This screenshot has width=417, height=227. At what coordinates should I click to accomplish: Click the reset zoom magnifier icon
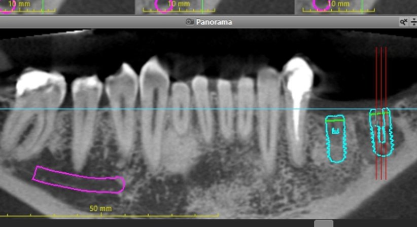[403, 22]
